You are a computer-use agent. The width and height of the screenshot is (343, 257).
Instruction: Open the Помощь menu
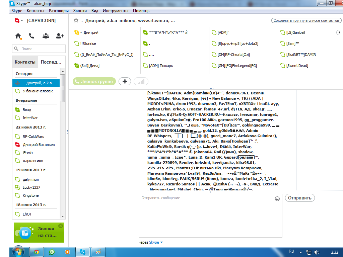(141, 11)
